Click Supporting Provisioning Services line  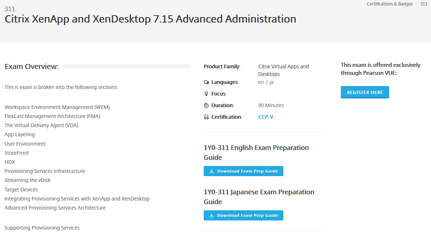coord(42,228)
